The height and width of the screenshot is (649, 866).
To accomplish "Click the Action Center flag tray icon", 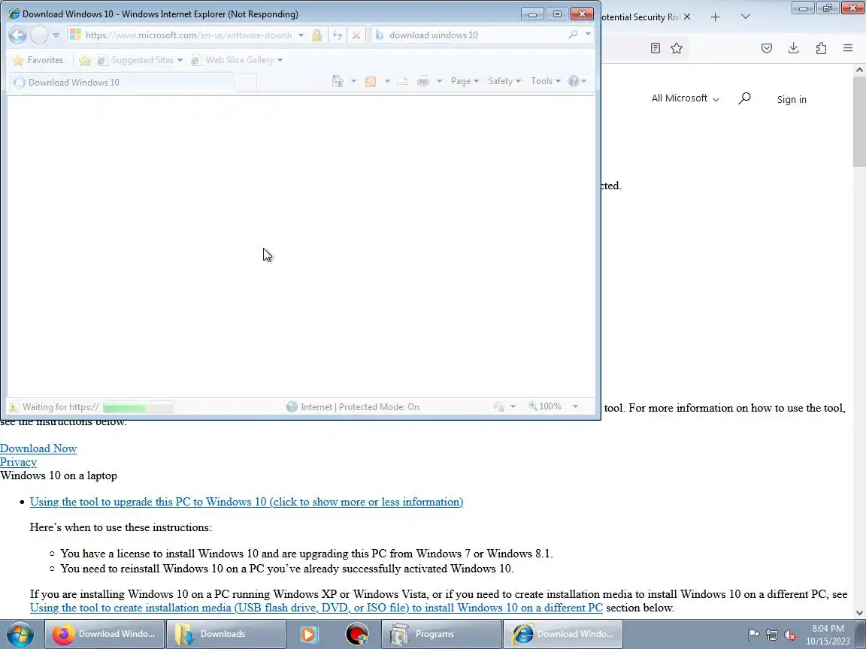I will point(752,635).
